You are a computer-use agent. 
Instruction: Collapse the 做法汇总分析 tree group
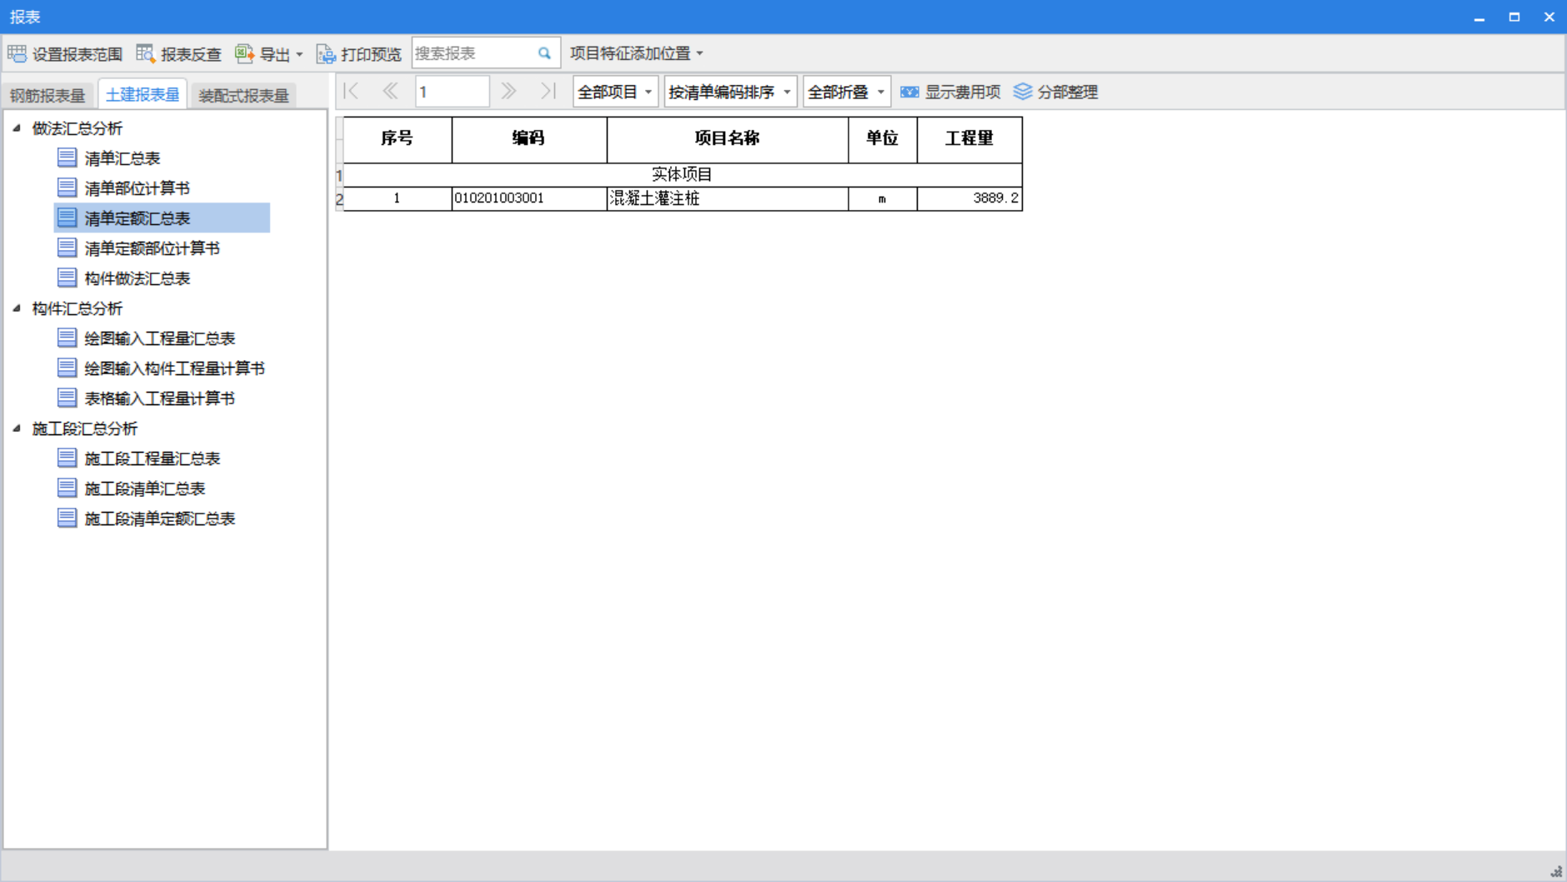pyautogui.click(x=17, y=128)
